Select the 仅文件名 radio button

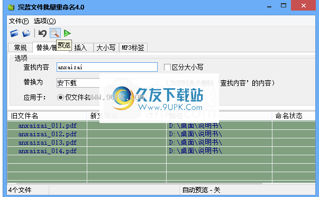click(60, 98)
